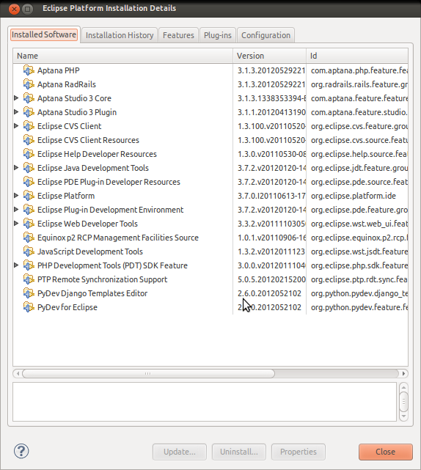421x470 pixels.
Task: Switch to the Installation History tab
Action: coord(120,35)
